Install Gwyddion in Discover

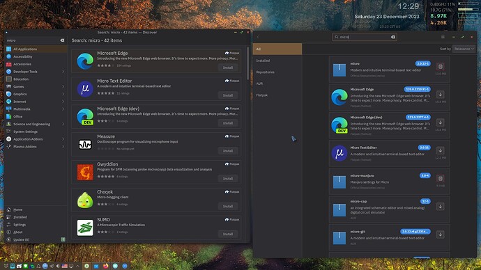tap(228, 178)
